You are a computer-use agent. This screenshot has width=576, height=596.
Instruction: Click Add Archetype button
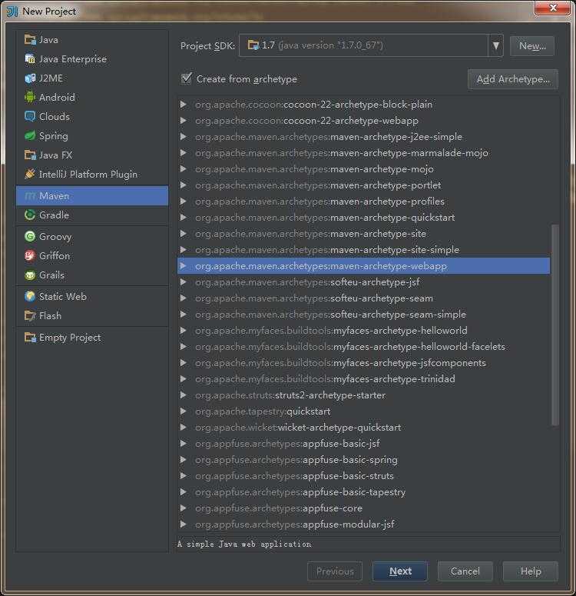[x=513, y=79]
